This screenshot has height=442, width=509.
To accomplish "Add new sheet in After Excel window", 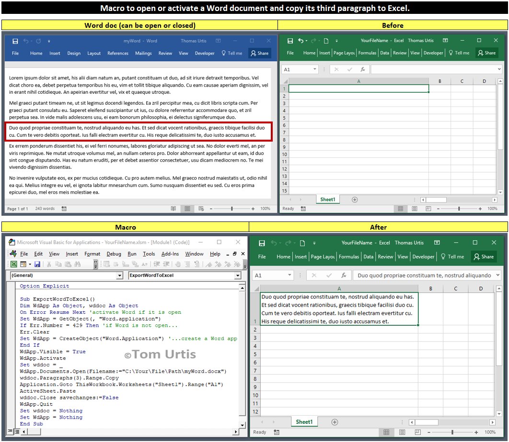I will point(335,422).
